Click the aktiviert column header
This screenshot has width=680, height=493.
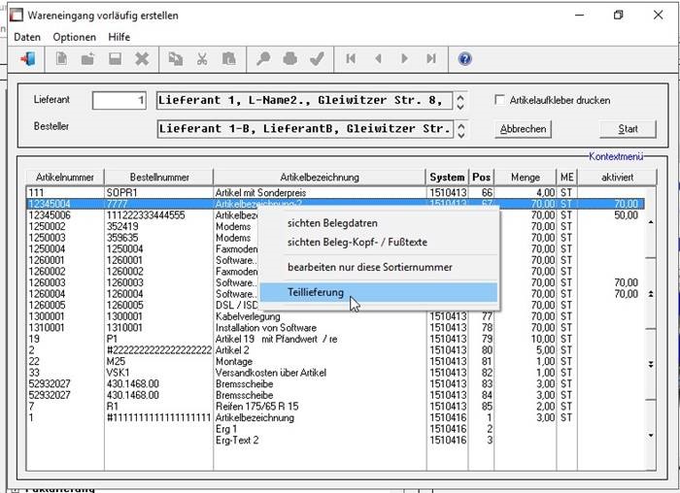pyautogui.click(x=617, y=178)
